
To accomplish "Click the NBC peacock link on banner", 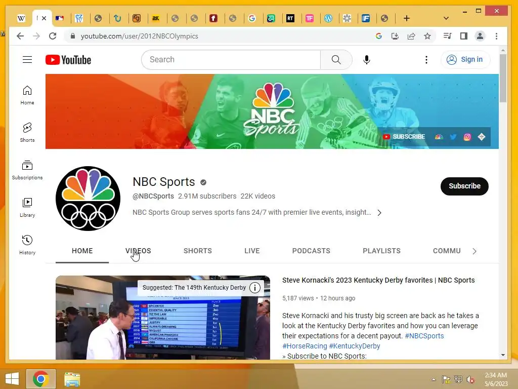I will coord(439,137).
